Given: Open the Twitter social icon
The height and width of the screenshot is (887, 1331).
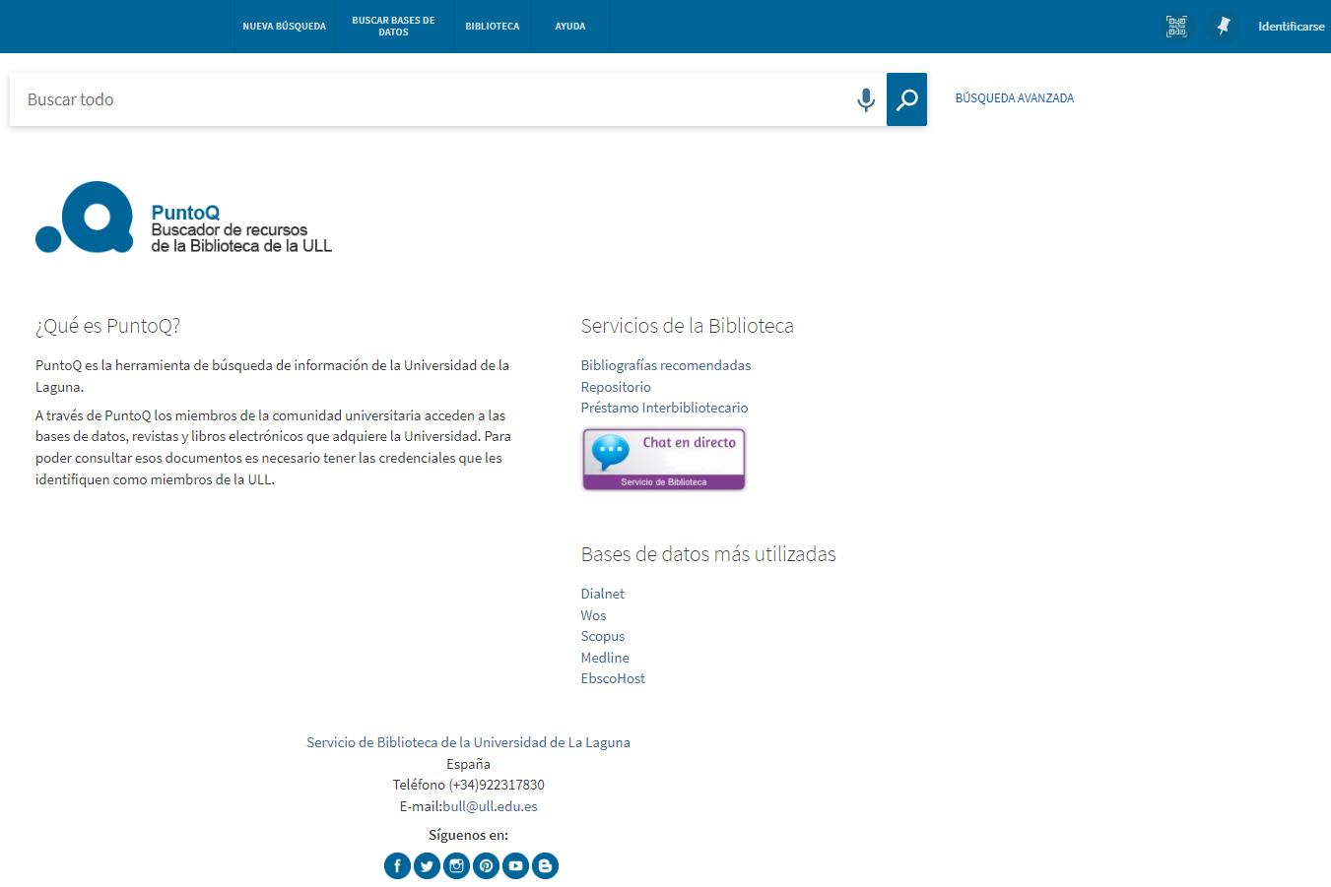Looking at the screenshot, I should (427, 865).
